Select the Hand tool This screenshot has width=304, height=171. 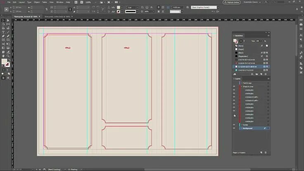point(3,56)
